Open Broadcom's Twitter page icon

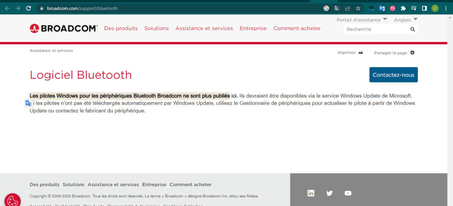point(329,193)
